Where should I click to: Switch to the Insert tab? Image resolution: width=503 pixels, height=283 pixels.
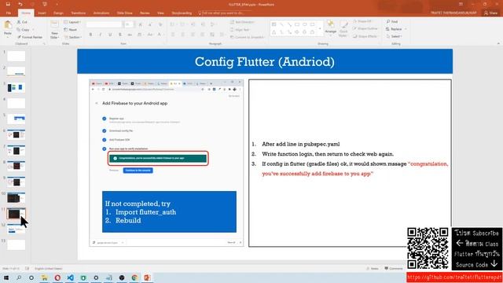(42, 13)
